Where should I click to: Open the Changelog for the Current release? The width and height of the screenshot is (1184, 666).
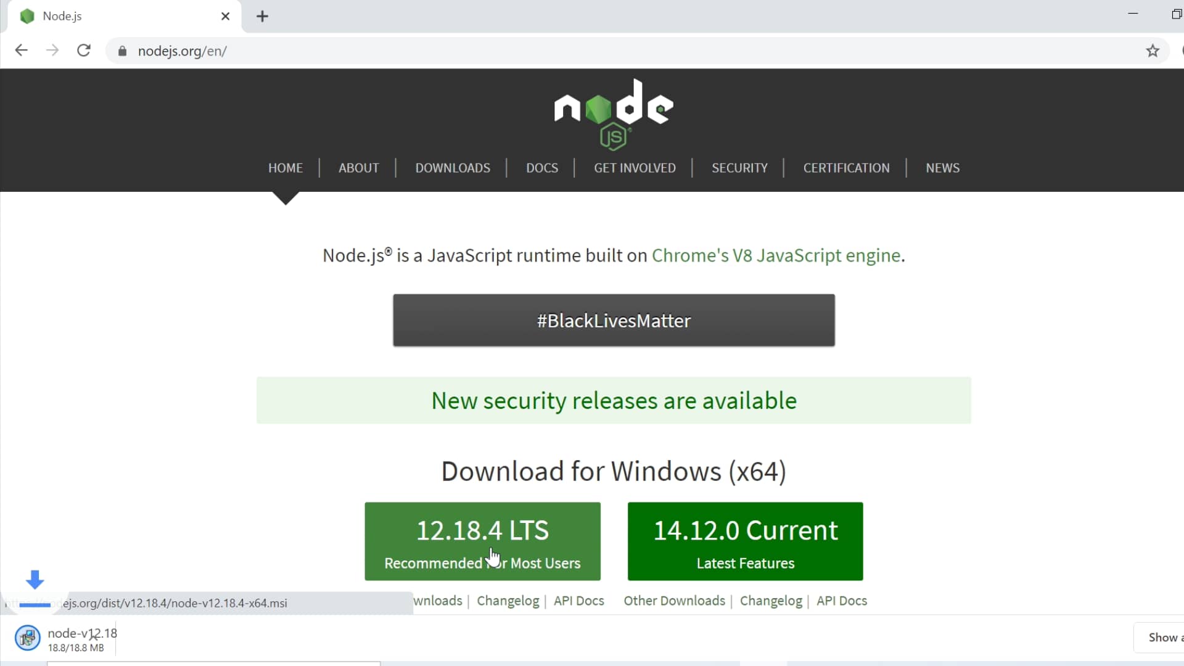coord(770,600)
